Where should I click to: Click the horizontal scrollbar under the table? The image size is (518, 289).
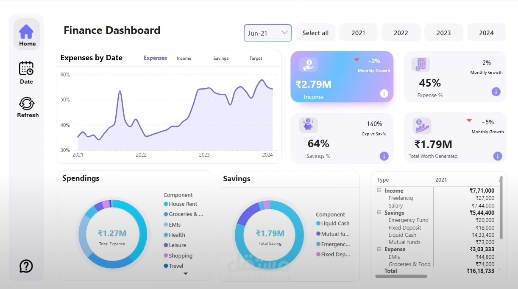pos(401,276)
